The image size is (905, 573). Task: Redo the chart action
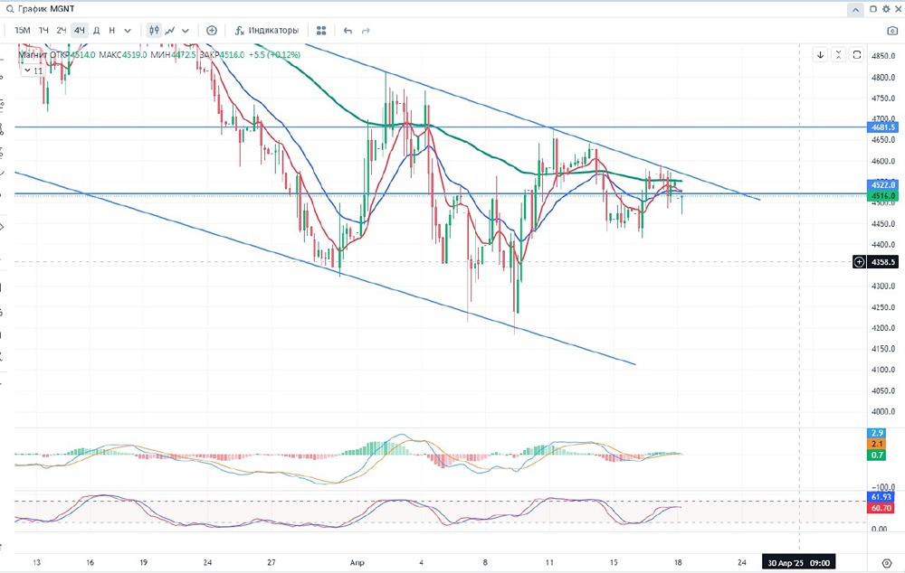point(366,31)
